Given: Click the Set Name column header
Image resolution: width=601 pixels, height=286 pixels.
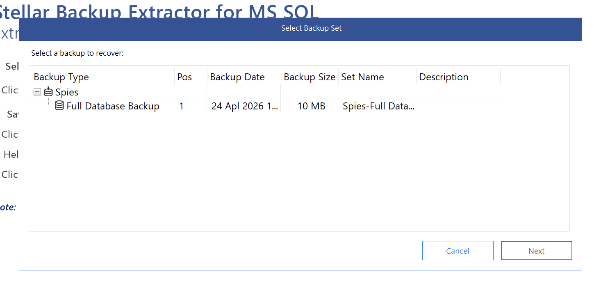Looking at the screenshot, I should [x=377, y=77].
